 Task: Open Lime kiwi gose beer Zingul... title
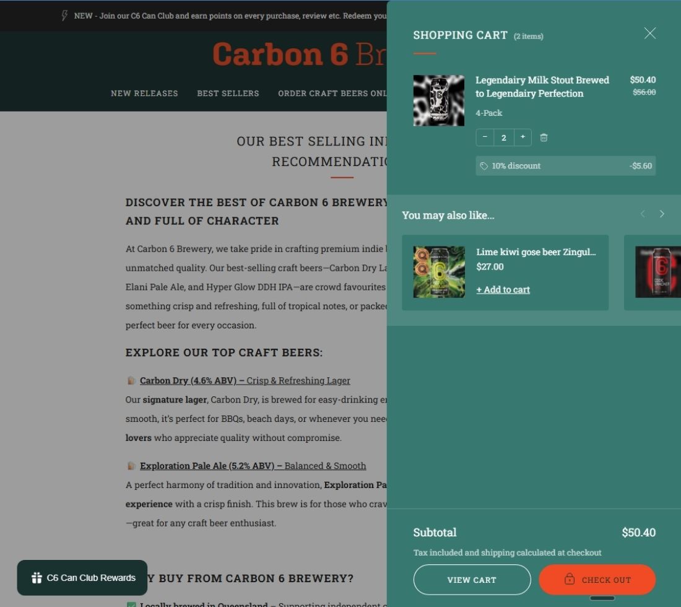click(536, 252)
